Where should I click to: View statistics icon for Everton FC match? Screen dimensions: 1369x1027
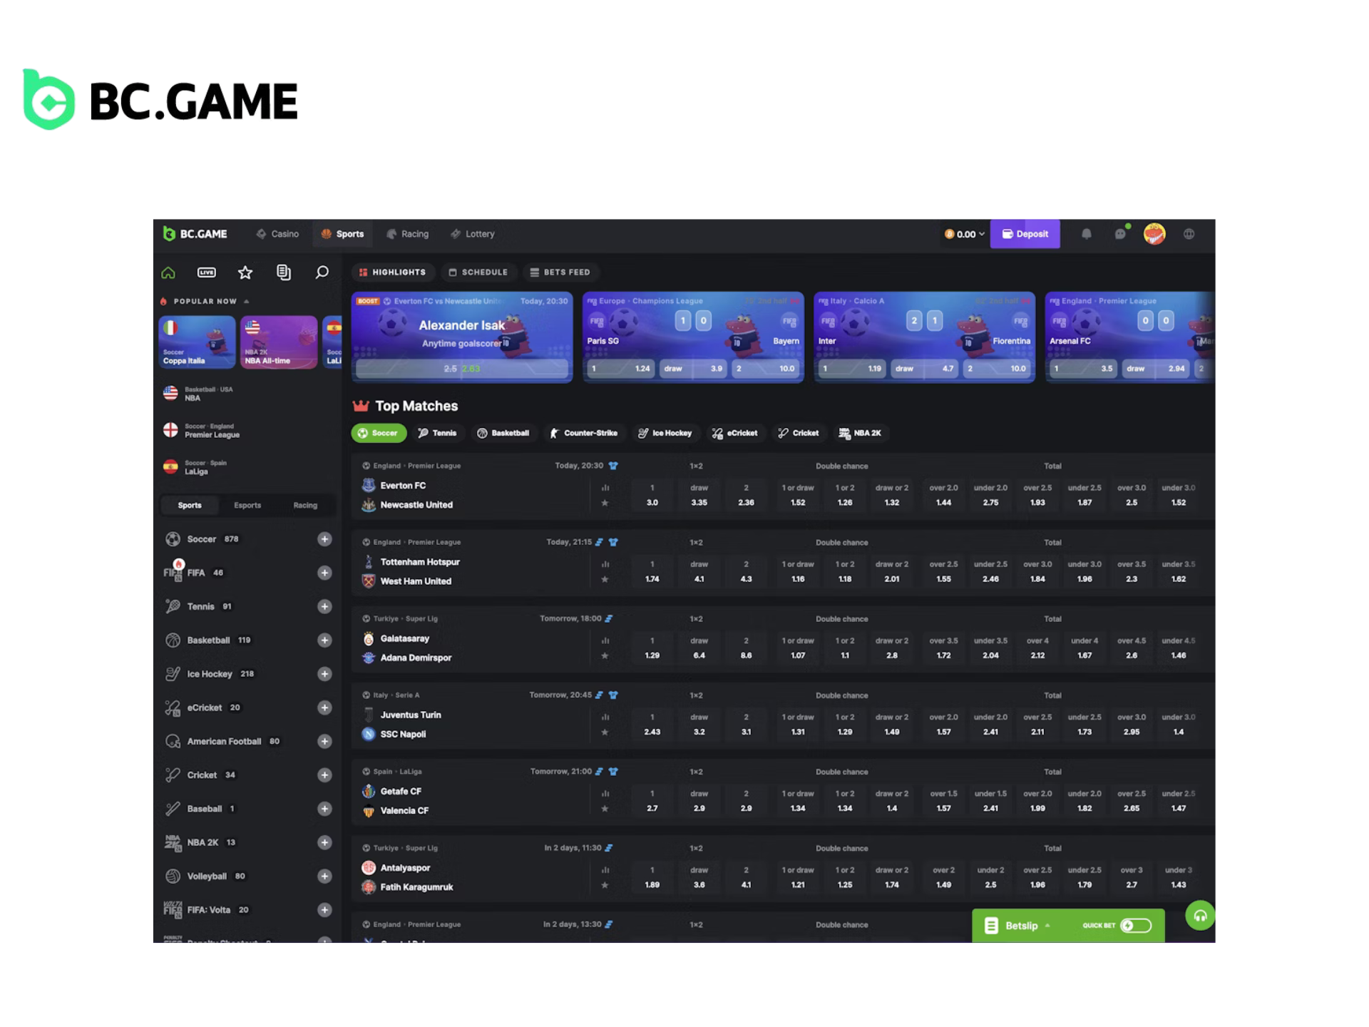pos(605,488)
